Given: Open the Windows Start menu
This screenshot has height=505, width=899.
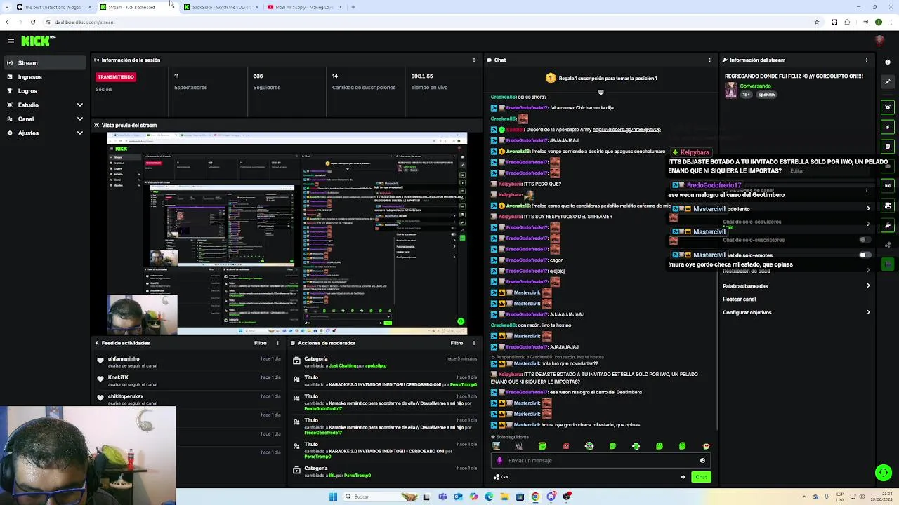Looking at the screenshot, I should (x=333, y=497).
